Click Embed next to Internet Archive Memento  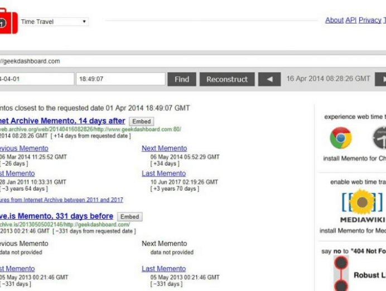click(141, 122)
